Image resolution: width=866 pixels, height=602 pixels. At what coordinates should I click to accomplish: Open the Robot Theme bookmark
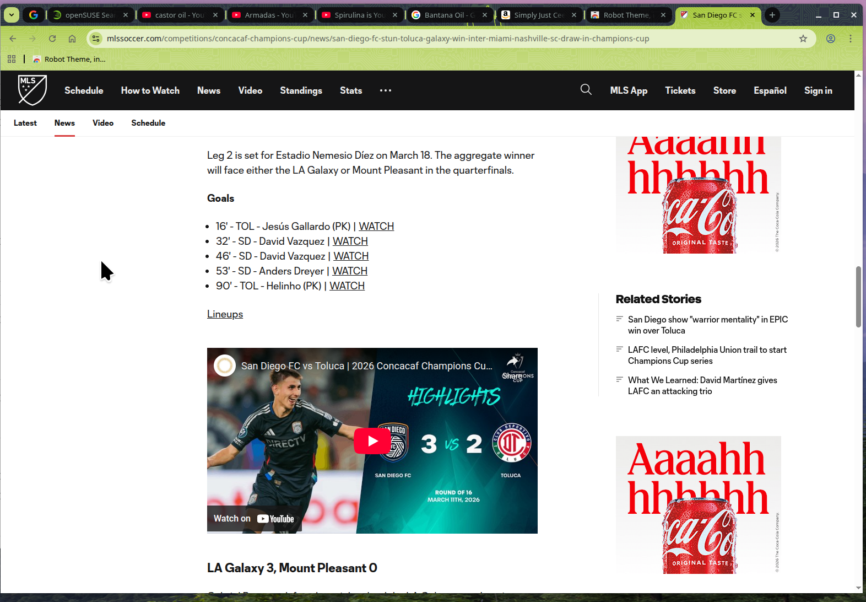pyautogui.click(x=69, y=59)
